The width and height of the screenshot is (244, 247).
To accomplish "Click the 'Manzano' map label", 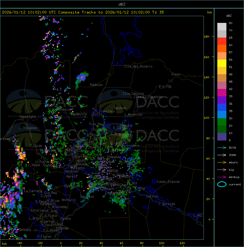I will coord(25,229).
